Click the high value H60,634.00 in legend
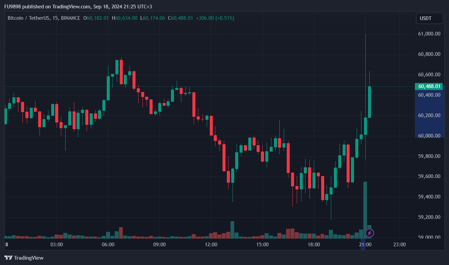The height and width of the screenshot is (265, 449). coord(124,18)
